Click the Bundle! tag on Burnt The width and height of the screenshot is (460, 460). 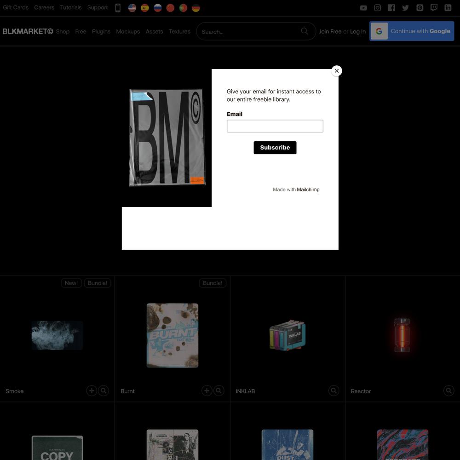pyautogui.click(x=213, y=283)
